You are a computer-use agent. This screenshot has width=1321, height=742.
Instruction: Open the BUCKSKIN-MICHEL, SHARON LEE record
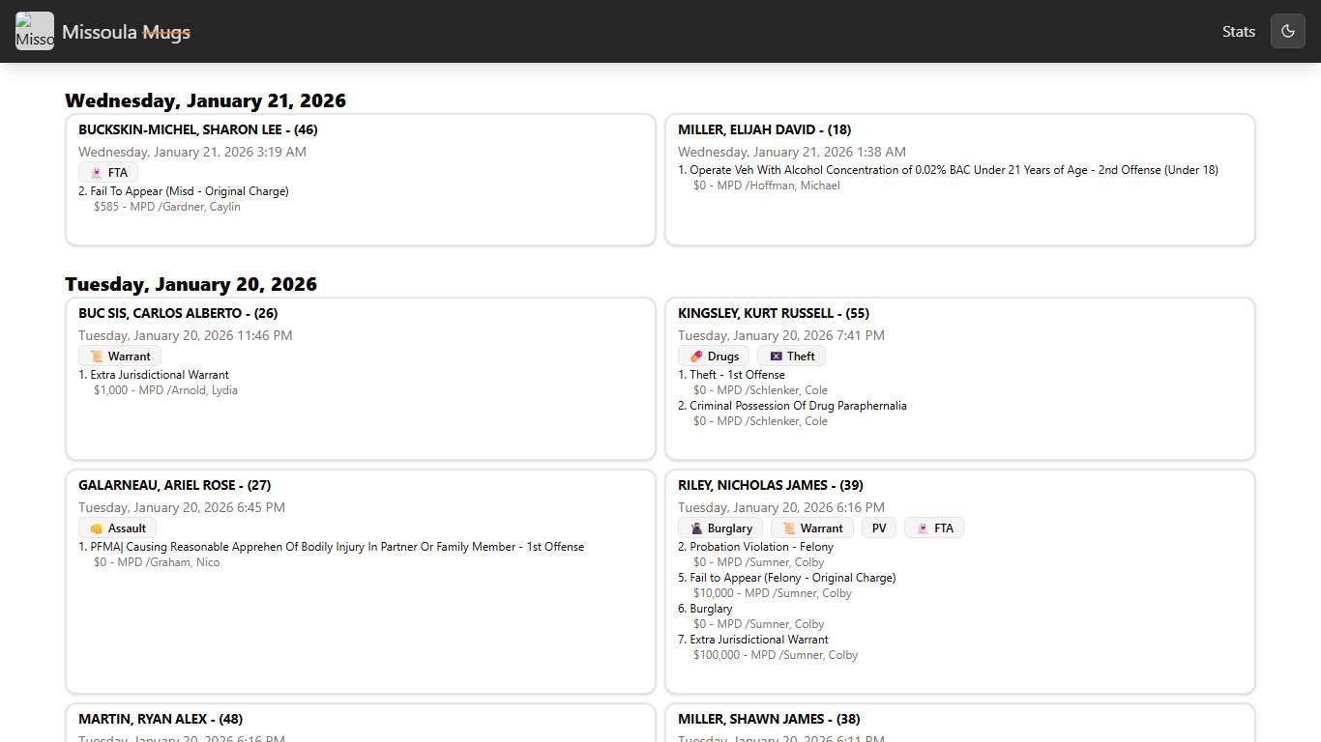(198, 129)
